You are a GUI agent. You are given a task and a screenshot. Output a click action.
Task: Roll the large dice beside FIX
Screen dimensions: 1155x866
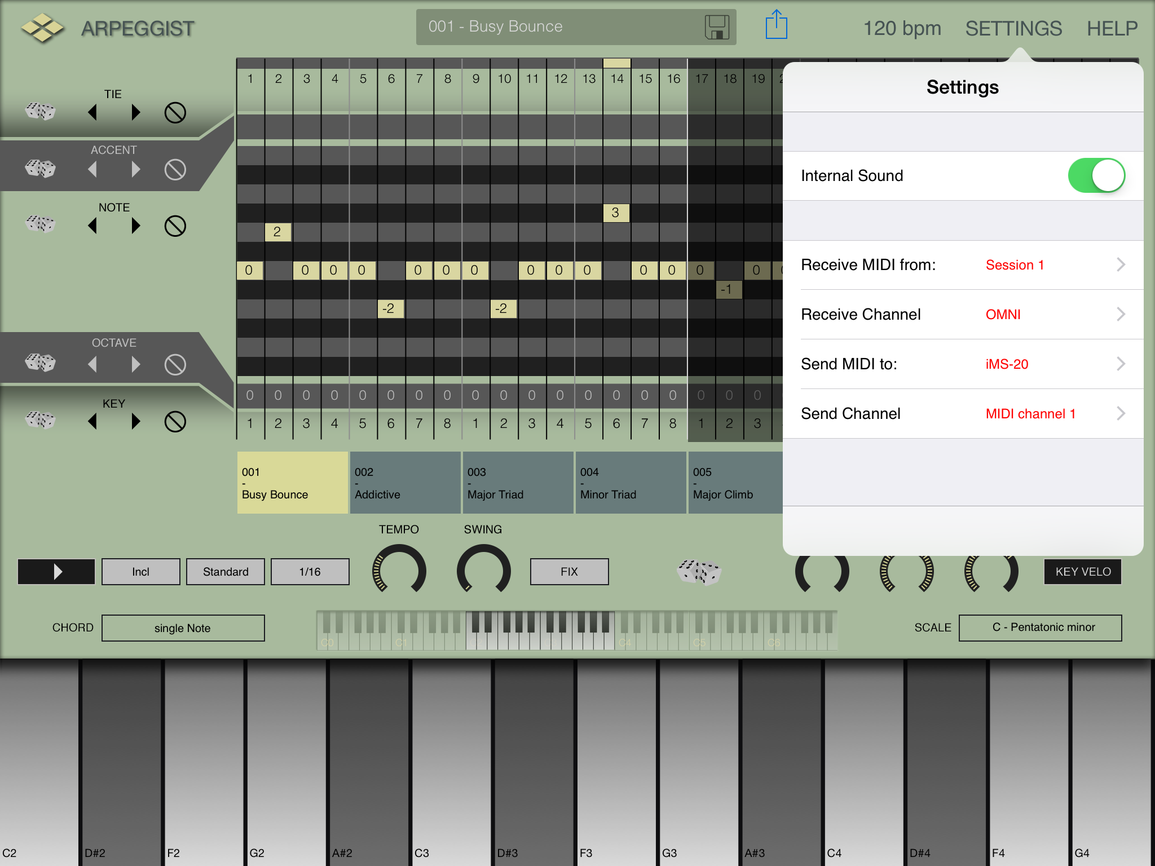(699, 572)
